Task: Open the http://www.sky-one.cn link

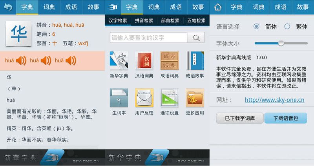Action: (274, 100)
